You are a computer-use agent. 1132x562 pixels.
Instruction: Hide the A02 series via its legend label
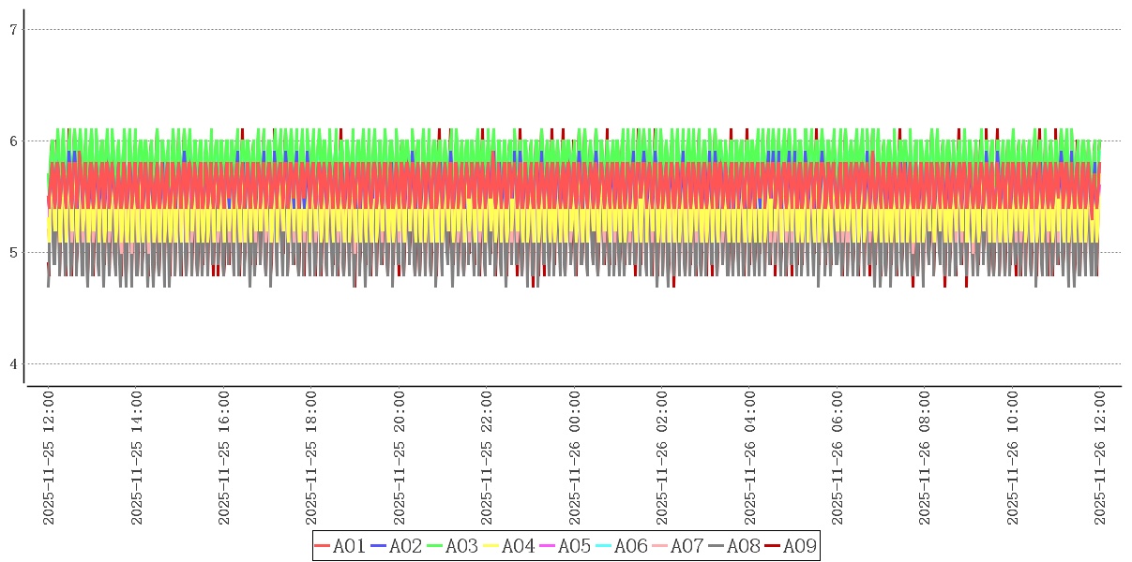405,546
